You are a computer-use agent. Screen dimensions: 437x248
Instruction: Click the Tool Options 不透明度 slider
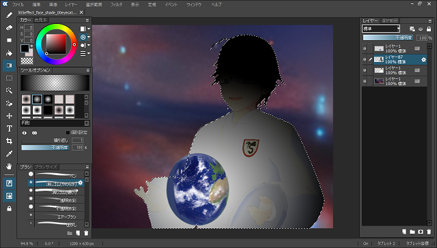45,148
